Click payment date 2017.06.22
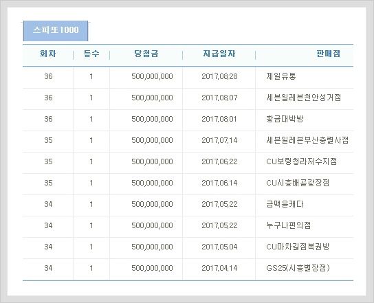The height and width of the screenshot is (303, 374). coord(219,161)
